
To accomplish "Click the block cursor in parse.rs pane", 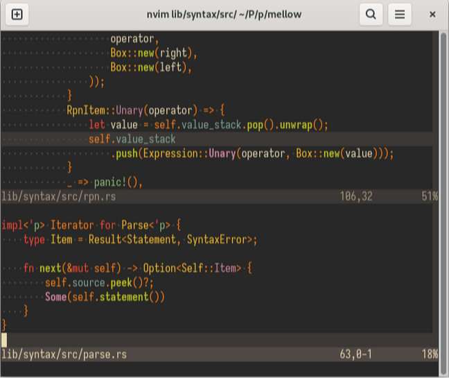I will 4,340.
